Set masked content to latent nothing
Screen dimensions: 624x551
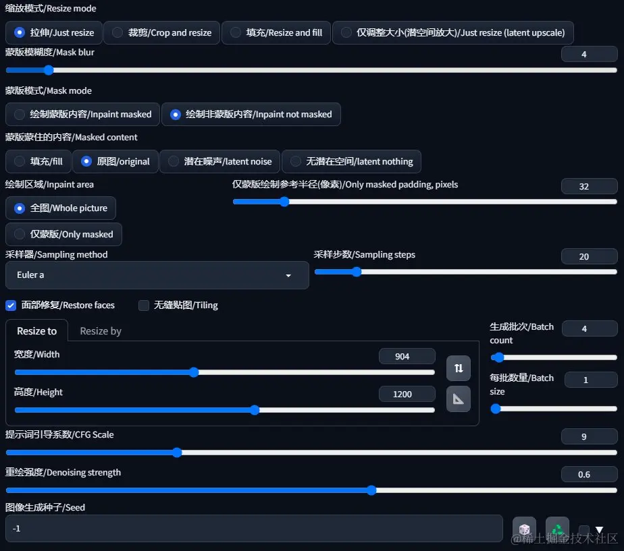click(351, 161)
